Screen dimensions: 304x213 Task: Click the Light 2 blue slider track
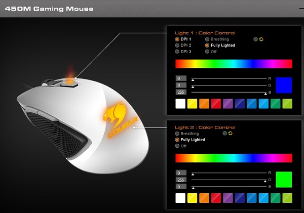pyautogui.click(x=229, y=187)
